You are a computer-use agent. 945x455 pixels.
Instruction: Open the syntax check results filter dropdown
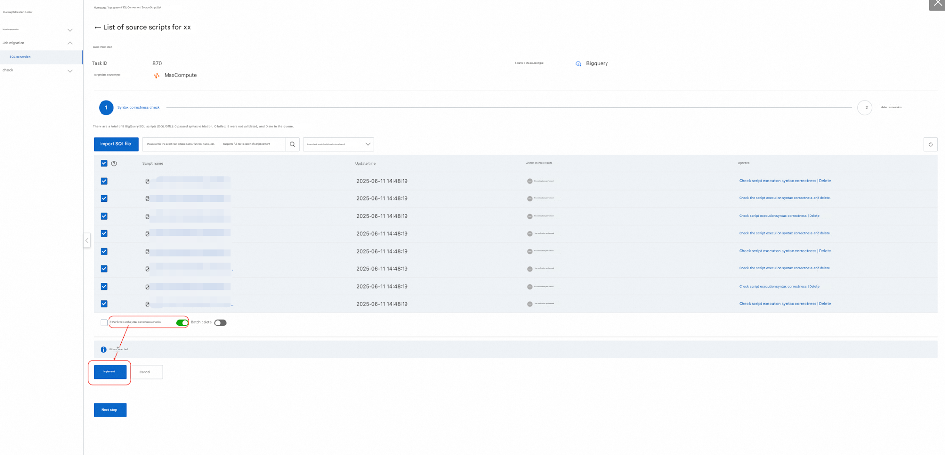point(338,144)
